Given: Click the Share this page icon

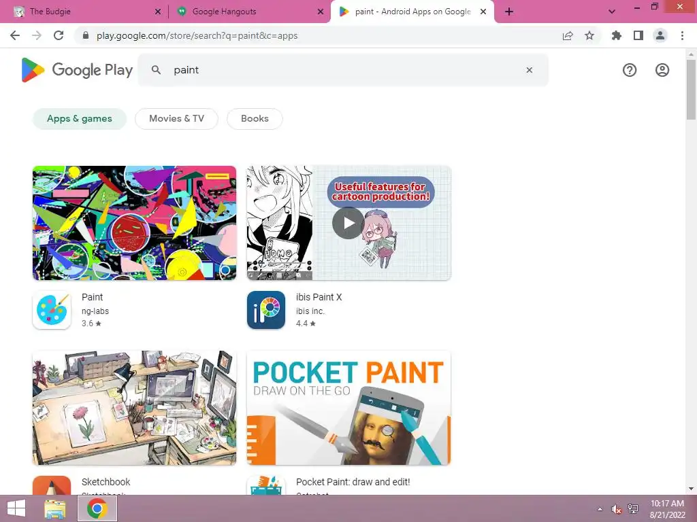Looking at the screenshot, I should (x=568, y=35).
